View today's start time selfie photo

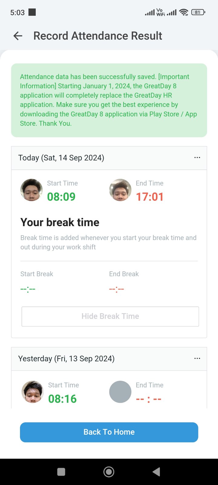(31, 190)
